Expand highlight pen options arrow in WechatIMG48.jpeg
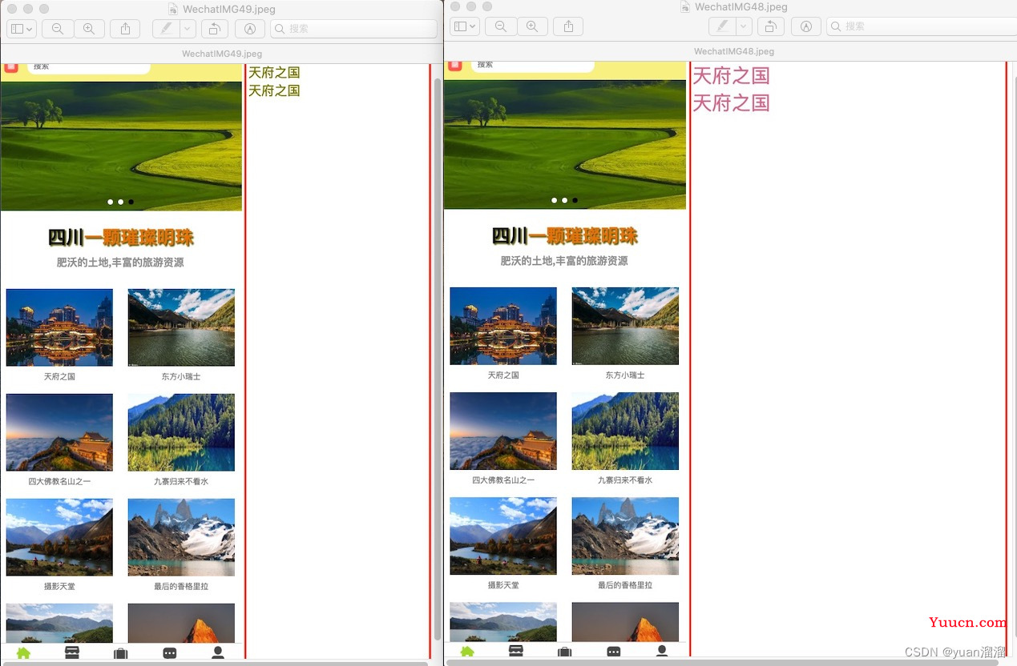Screen dimensions: 1017x666 pyautogui.click(x=744, y=26)
